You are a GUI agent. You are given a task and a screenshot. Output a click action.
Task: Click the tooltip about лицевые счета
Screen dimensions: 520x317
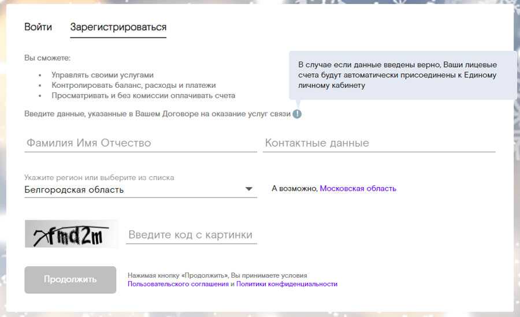[402, 75]
